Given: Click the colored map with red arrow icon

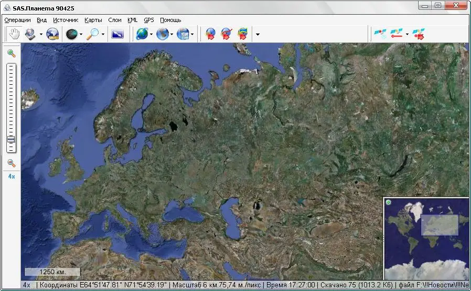Looking at the screenshot, I should [x=242, y=34].
